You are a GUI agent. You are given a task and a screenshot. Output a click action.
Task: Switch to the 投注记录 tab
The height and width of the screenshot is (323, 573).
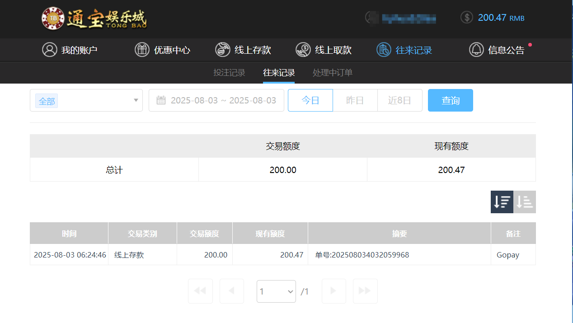coord(229,72)
